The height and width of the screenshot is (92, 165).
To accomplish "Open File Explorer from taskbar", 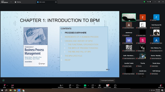I will tap(11, 90).
